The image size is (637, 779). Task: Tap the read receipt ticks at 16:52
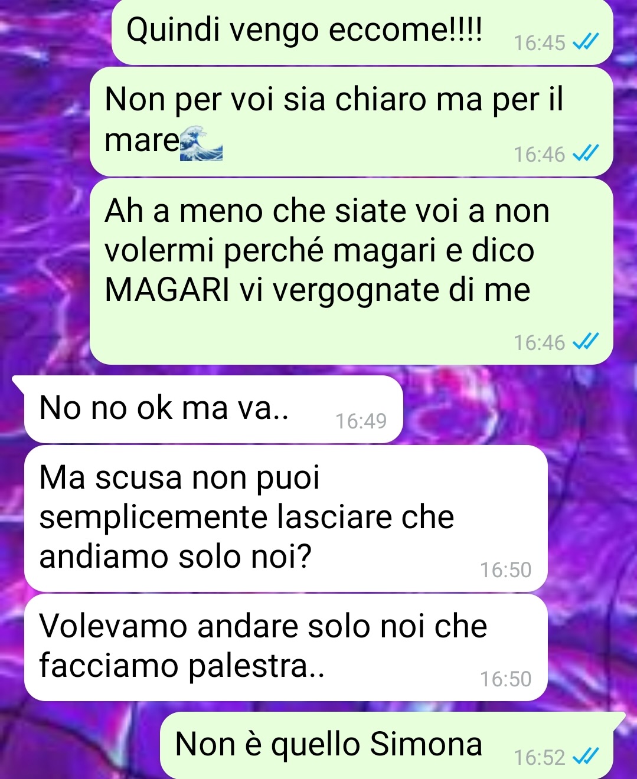tap(587, 756)
